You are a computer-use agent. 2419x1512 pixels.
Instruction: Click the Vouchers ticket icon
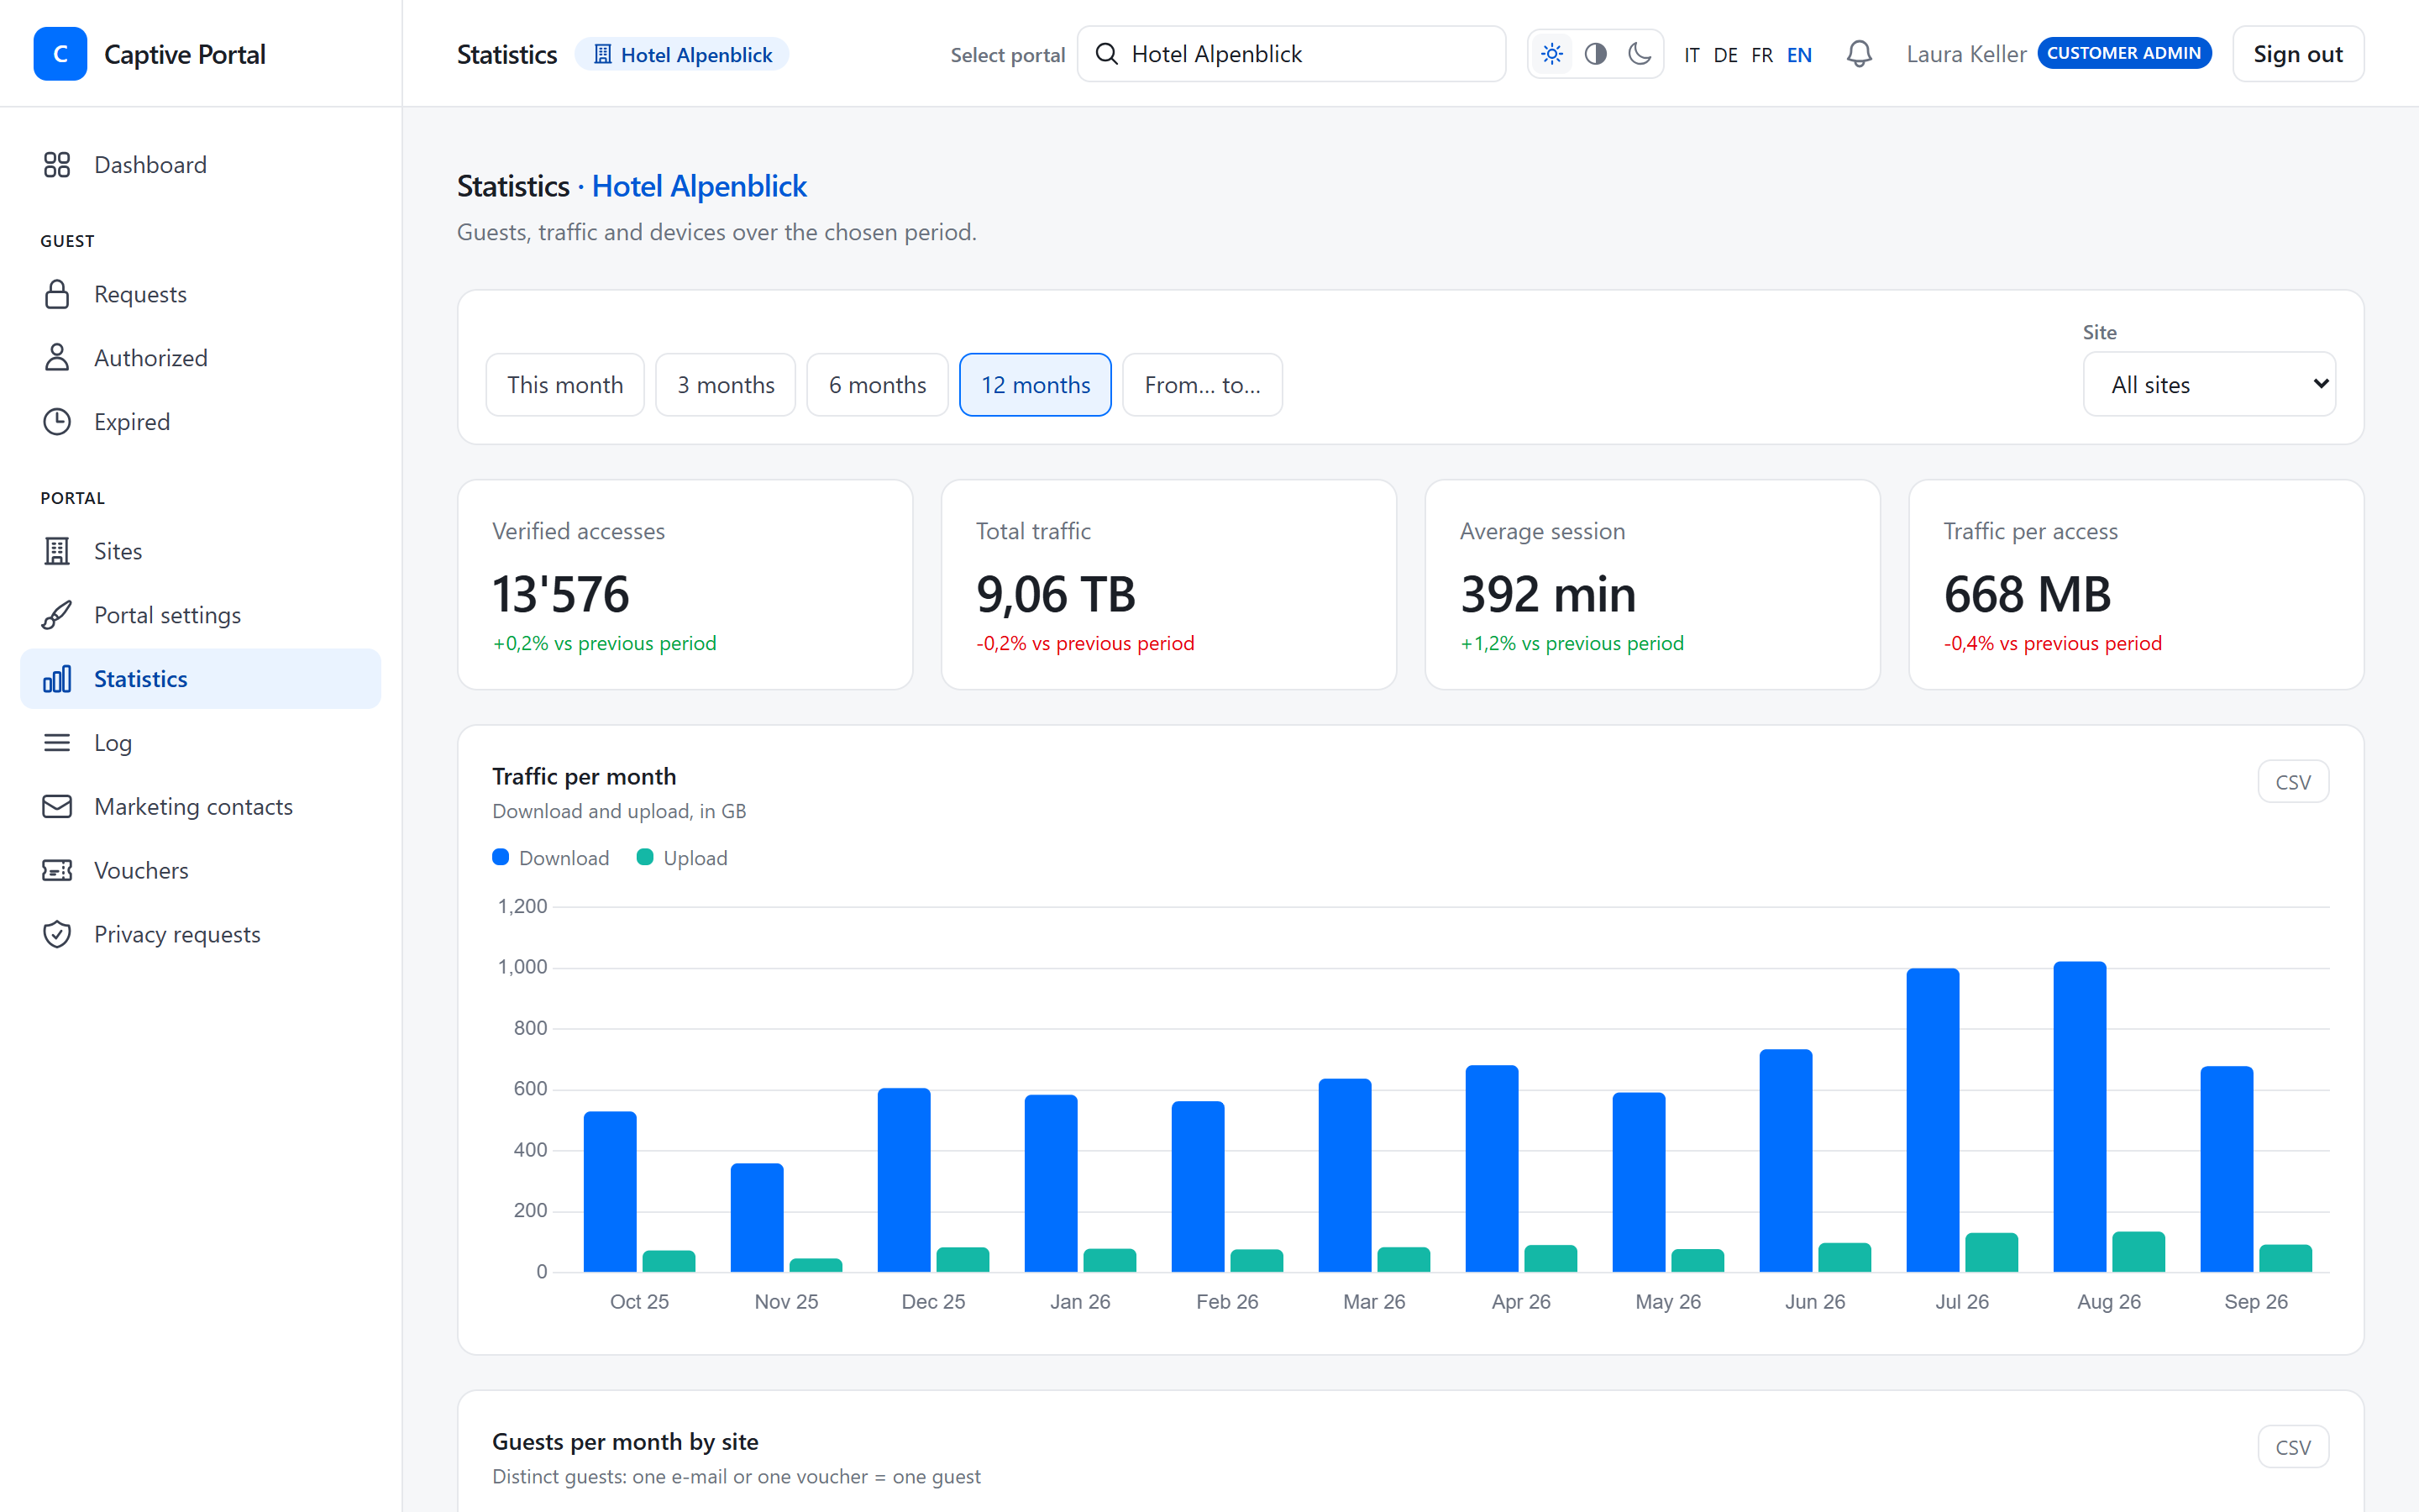click(57, 871)
